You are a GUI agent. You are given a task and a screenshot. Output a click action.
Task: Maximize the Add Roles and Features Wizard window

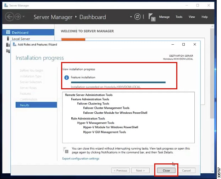click(x=183, y=45)
